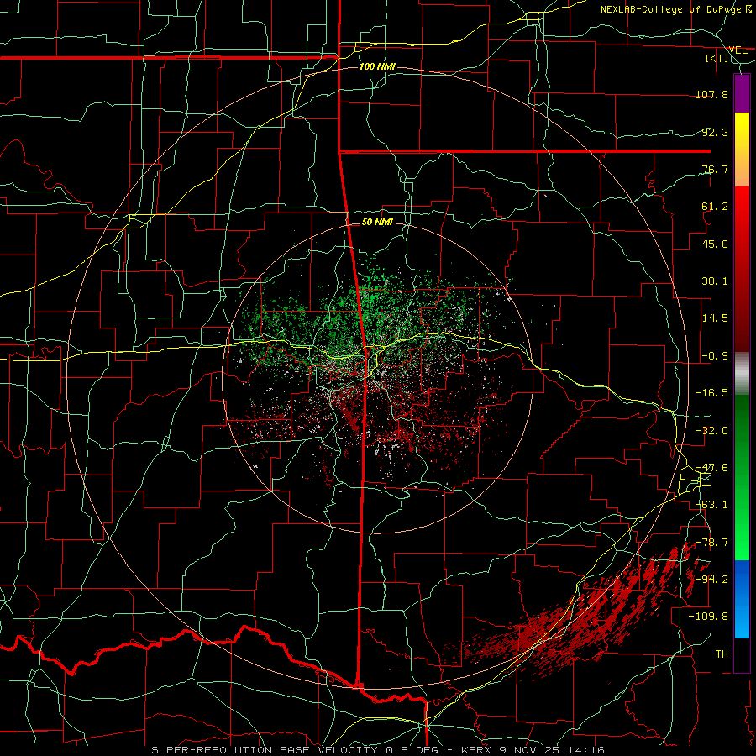Select the 92.3 scale value
756x756 pixels.
715,132
